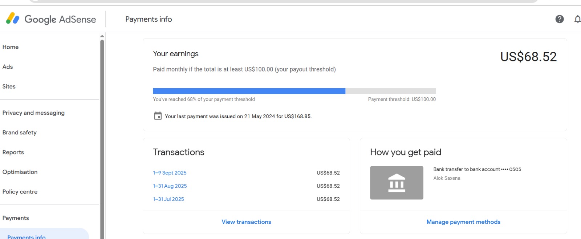
Task: Click View transactions link
Action: click(x=246, y=222)
